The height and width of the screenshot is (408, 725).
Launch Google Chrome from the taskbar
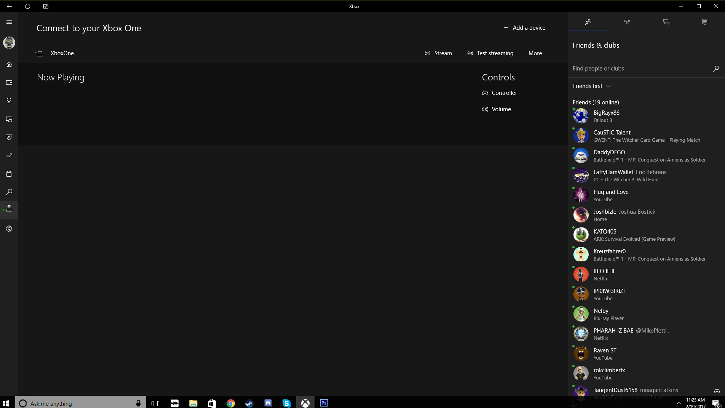point(231,403)
